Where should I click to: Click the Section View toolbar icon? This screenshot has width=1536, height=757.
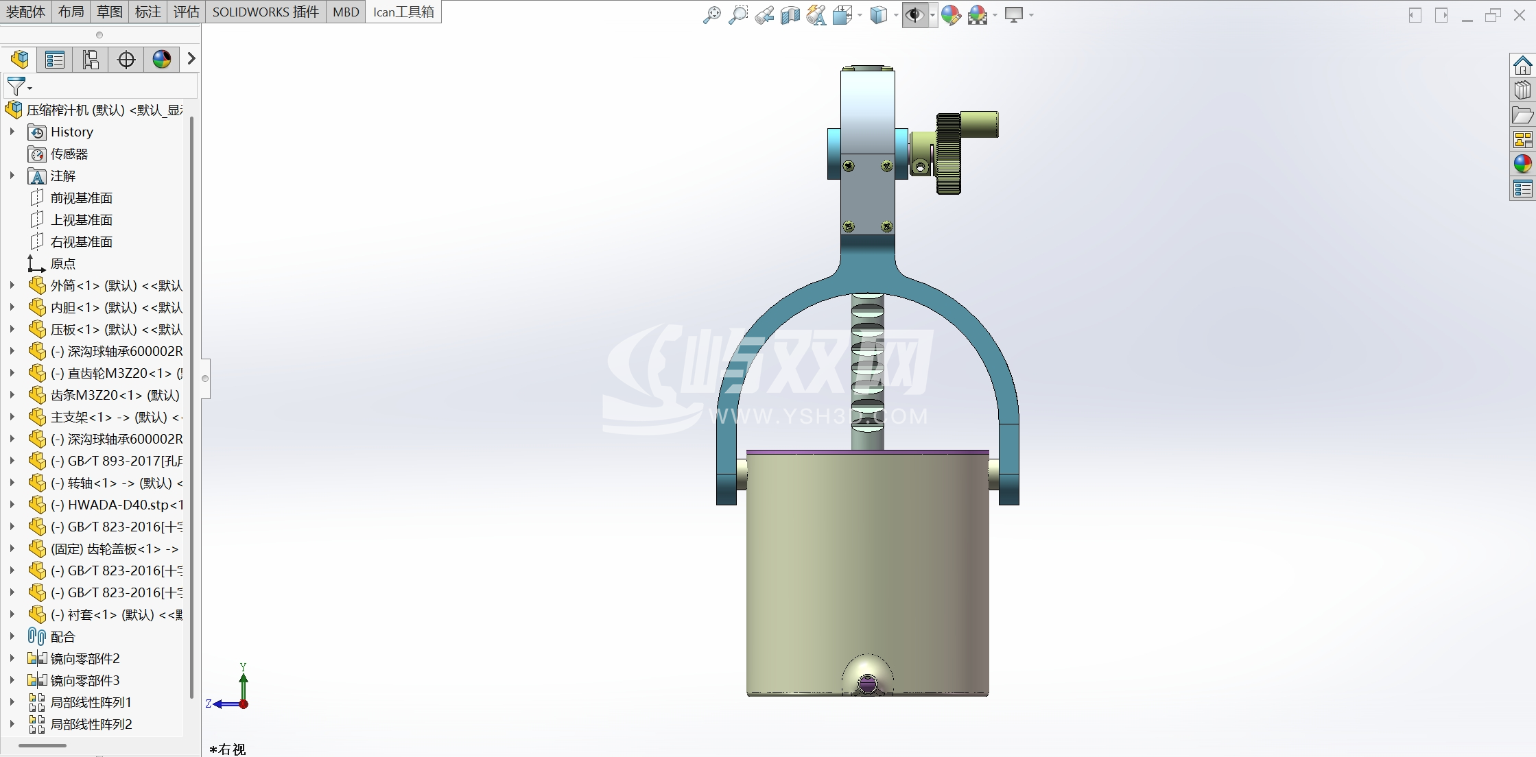pyautogui.click(x=790, y=14)
